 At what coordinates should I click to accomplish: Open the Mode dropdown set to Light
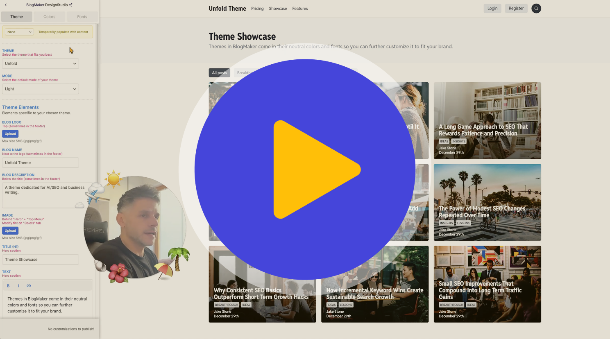(40, 88)
